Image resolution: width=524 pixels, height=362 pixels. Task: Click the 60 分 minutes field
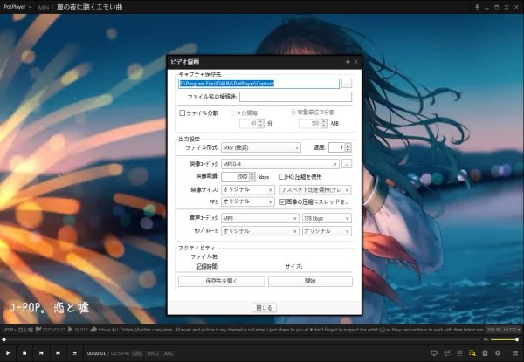(x=249, y=124)
